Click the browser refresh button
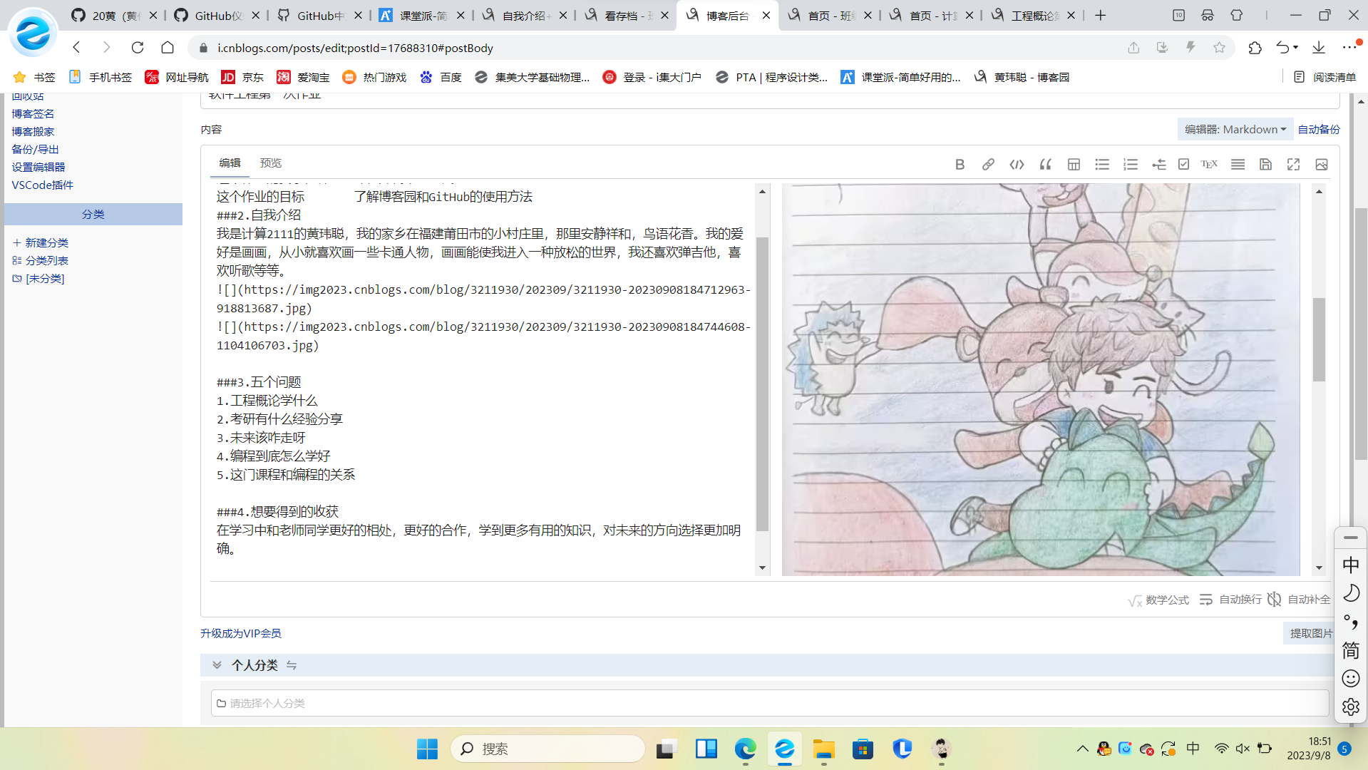This screenshot has height=770, width=1368. pos(138,48)
